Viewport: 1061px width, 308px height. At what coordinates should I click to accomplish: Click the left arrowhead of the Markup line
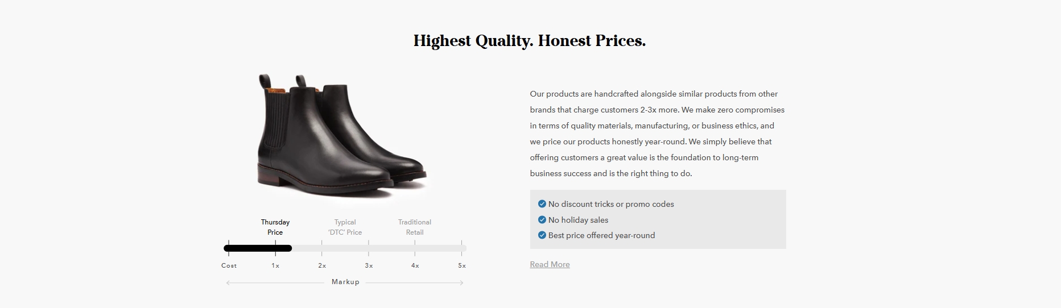point(228,282)
